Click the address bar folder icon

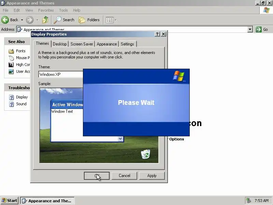[20, 29]
